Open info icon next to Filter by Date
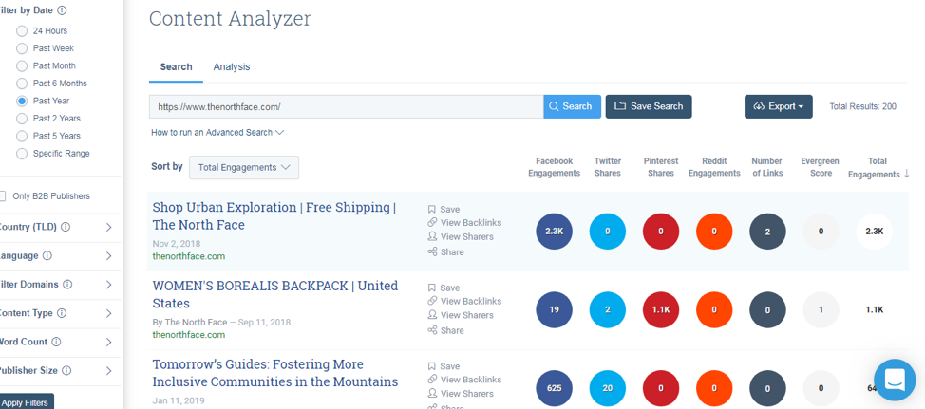 pos(62,10)
